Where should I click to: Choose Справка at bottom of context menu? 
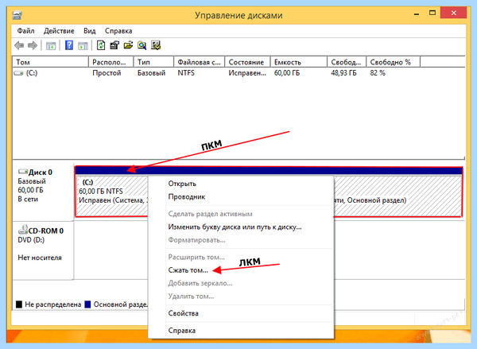pos(250,331)
